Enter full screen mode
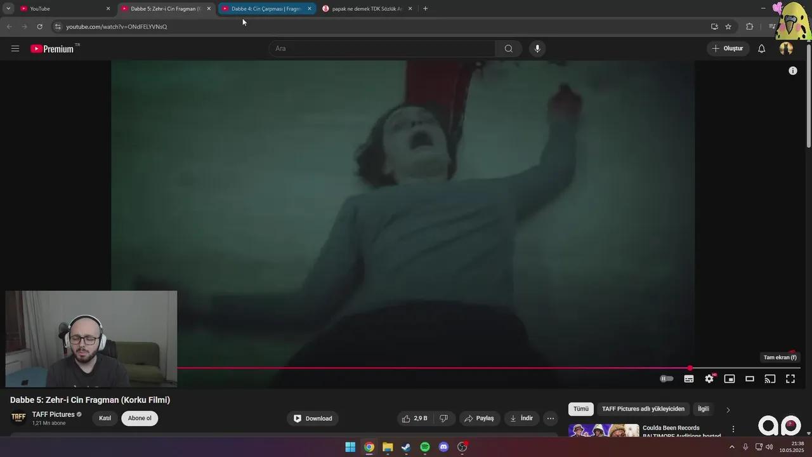Image resolution: width=812 pixels, height=457 pixels. (x=790, y=379)
